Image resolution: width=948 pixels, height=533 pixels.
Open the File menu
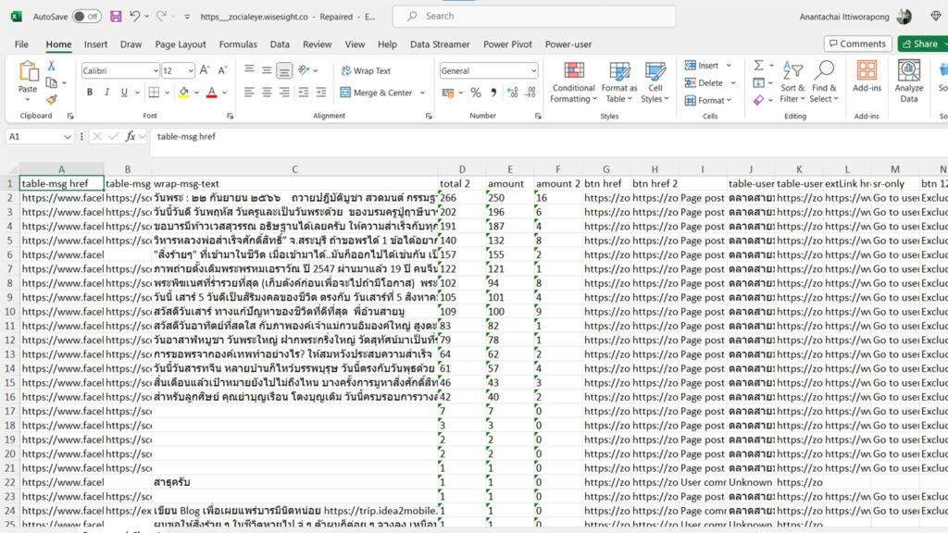click(x=21, y=44)
